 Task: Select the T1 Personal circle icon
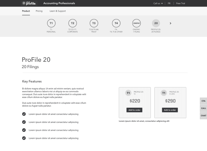pyautogui.click(x=51, y=23)
